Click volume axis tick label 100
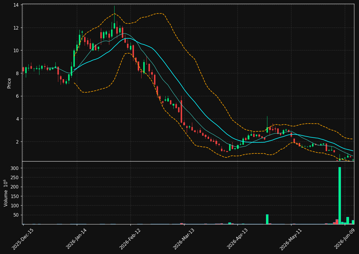Viewport: 359px width, 254px height. click(15, 206)
